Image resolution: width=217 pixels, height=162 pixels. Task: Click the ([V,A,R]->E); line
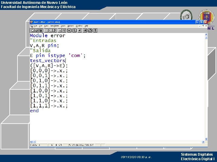pos(49,66)
